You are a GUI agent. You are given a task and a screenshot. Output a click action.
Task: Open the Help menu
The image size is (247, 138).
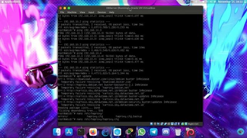(112, 12)
